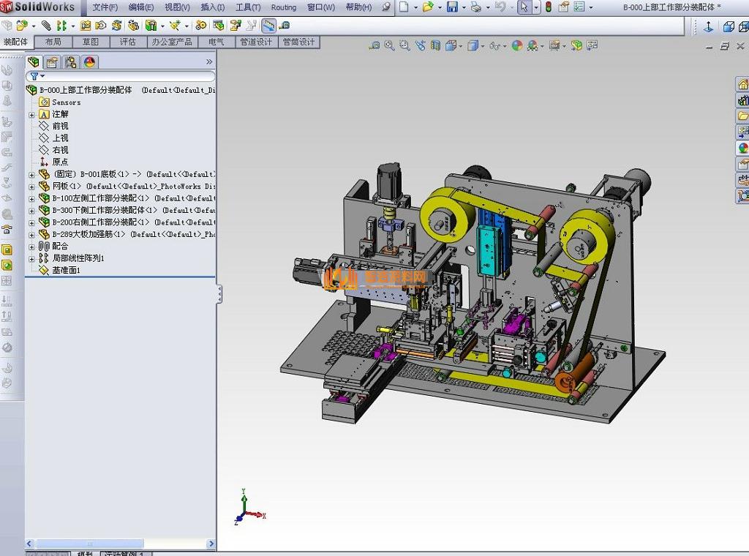Switch to the 草图 tab
This screenshot has height=556, width=749.
pos(91,42)
